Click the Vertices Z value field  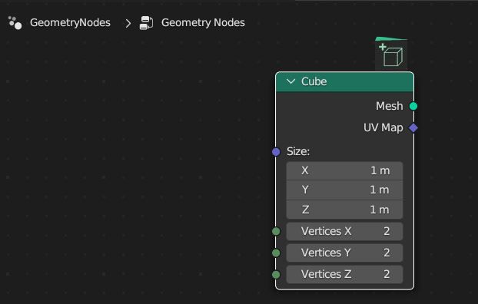tap(344, 275)
